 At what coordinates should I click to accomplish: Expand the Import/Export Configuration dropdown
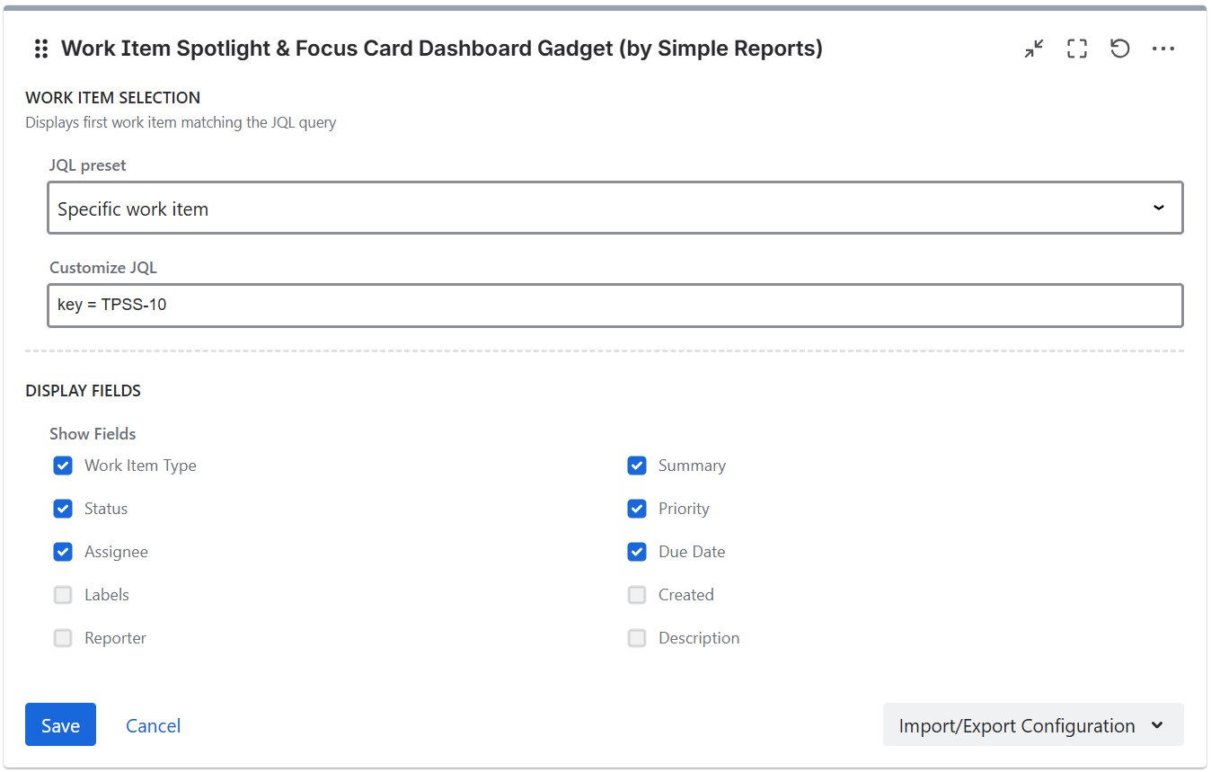tap(1032, 725)
